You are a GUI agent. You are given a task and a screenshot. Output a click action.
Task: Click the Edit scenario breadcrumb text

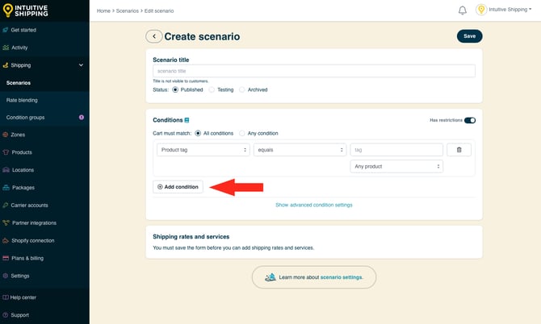(159, 11)
